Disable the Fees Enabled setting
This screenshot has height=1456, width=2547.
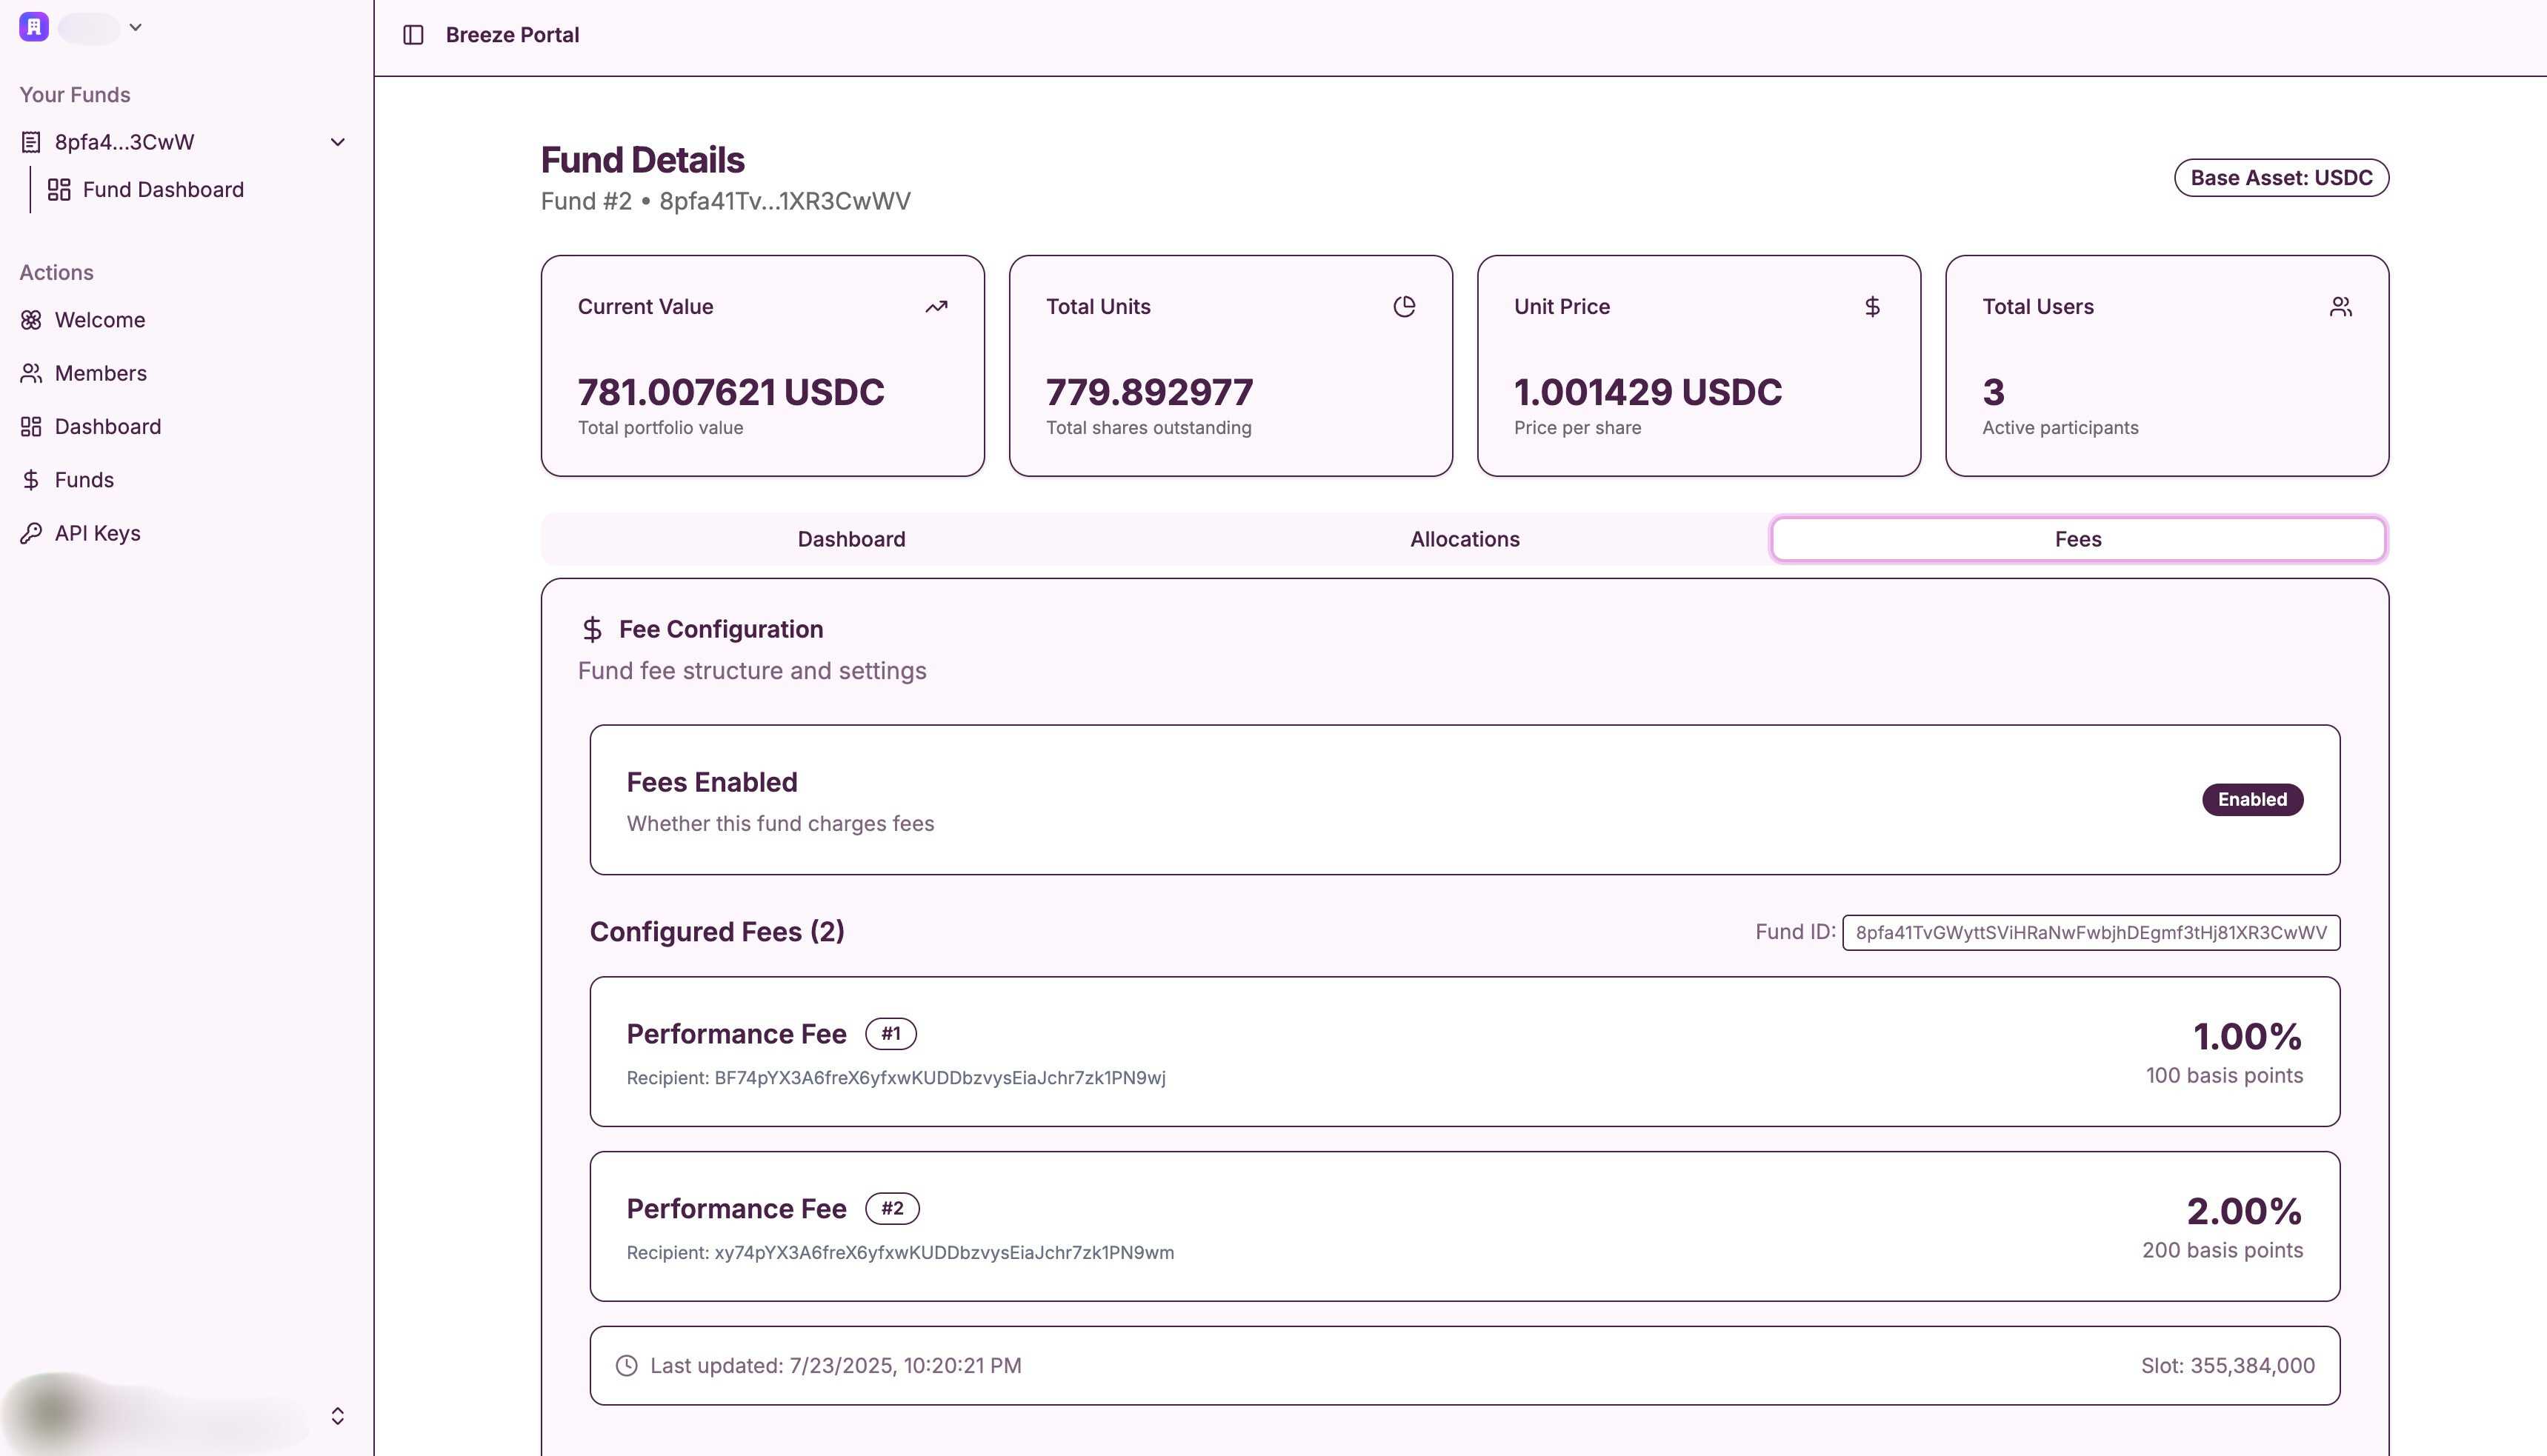click(2252, 799)
